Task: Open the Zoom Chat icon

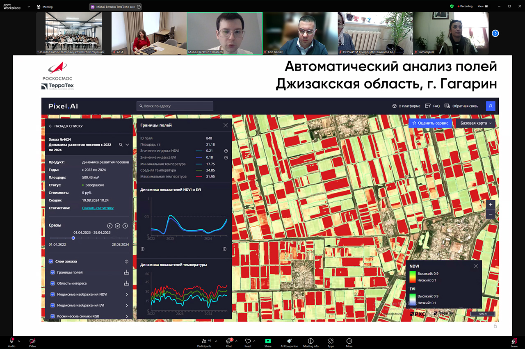Action: tap(229, 341)
